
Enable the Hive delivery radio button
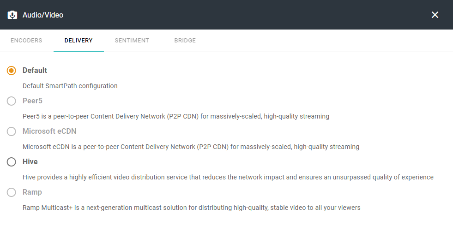click(11, 162)
